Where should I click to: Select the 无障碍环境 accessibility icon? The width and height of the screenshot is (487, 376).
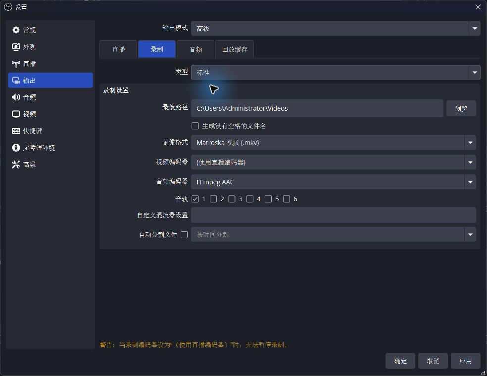(16, 148)
